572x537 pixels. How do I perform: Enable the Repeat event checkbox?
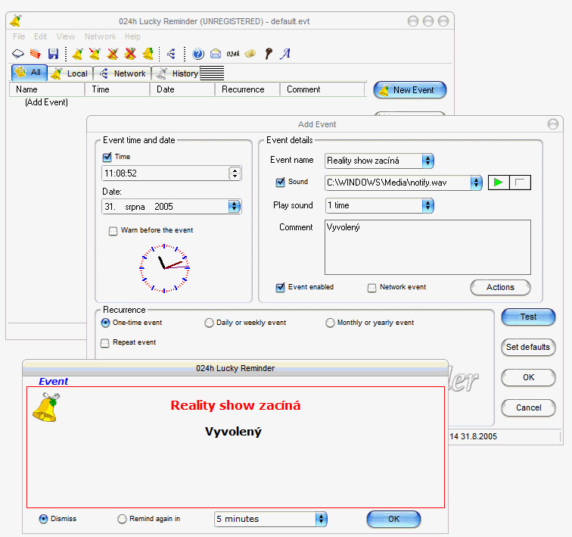(104, 343)
